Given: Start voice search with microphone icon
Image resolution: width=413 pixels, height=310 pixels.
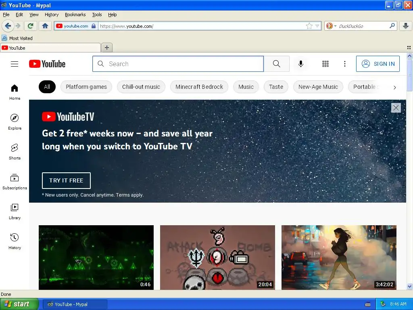Looking at the screenshot, I should click(300, 64).
